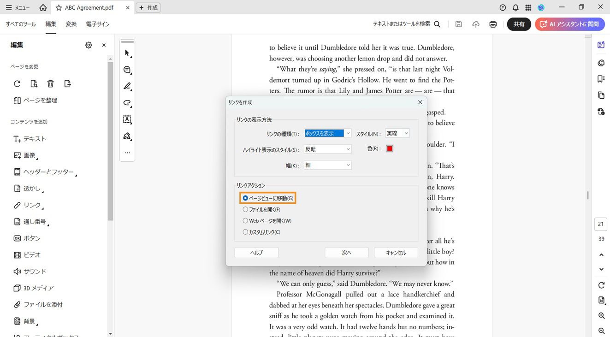Select the ページビューに移動 link action
Viewport: 610px width, 337px height.
tap(245, 198)
